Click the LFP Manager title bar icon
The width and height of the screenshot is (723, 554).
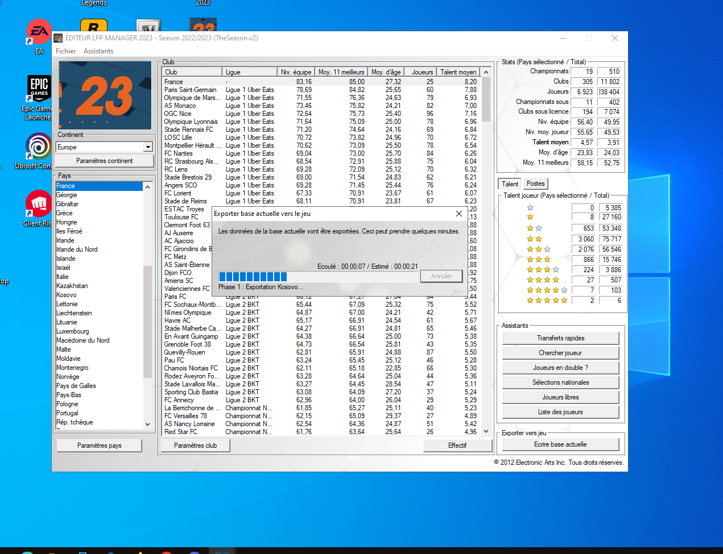[58, 38]
